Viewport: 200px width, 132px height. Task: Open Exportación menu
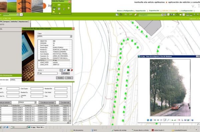coord(154,11)
